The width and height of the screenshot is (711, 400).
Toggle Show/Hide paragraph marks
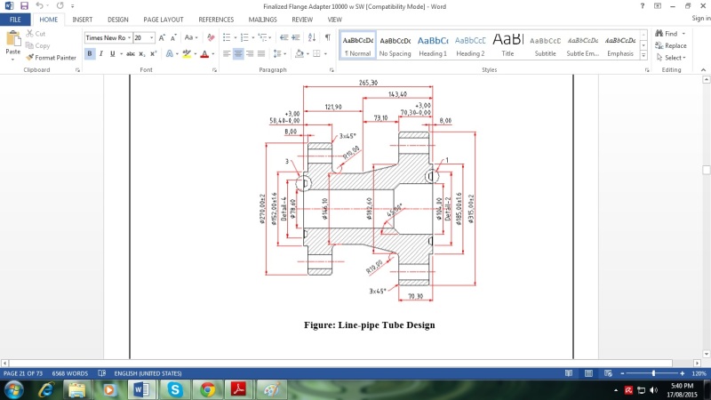327,37
